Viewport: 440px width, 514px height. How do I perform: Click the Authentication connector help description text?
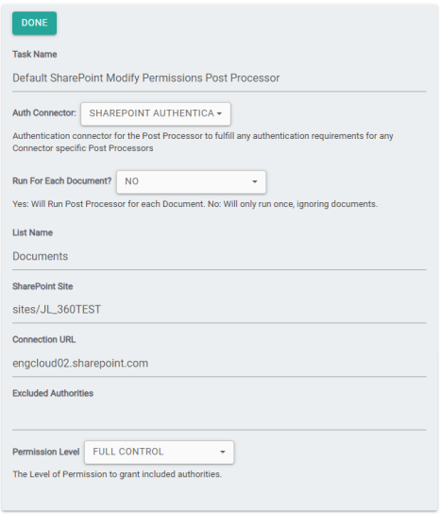(x=203, y=142)
